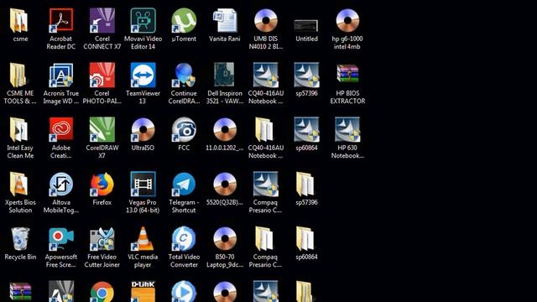
Task: Click the Untitled file icon
Action: [x=306, y=25]
